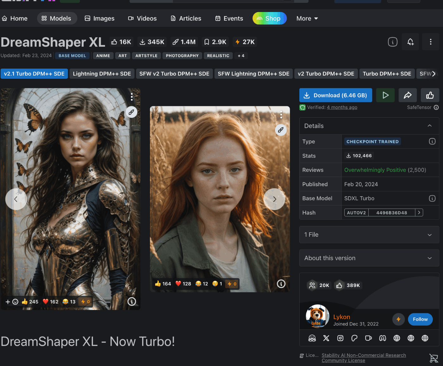Open the Stability AI Non-Commercial license link

click(x=364, y=358)
